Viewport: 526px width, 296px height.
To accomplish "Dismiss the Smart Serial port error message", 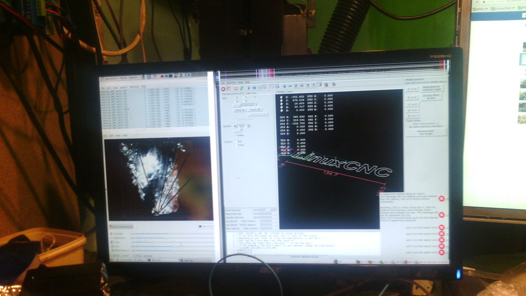I will 442,215.
